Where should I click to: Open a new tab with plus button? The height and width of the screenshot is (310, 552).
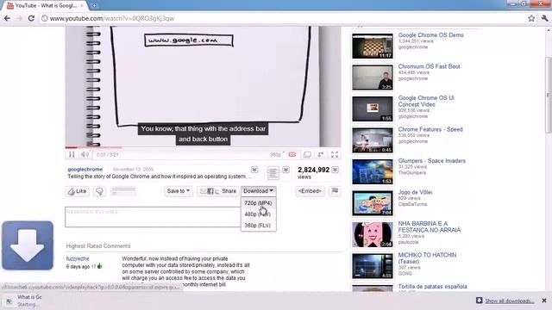click(94, 5)
